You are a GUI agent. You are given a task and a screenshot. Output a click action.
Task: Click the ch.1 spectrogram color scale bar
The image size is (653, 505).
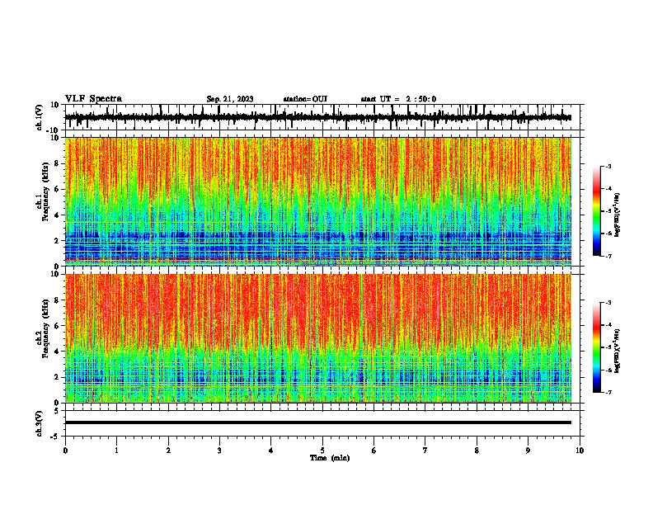point(597,211)
